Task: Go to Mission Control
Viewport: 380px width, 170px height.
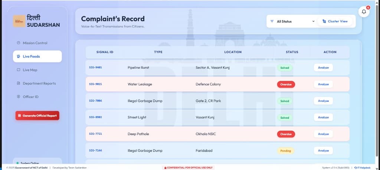Action: (x=37, y=43)
